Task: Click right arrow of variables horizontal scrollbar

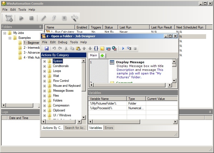Action: point(175,122)
